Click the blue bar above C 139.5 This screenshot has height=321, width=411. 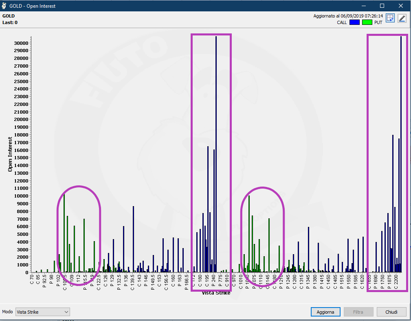[x=133, y=239]
